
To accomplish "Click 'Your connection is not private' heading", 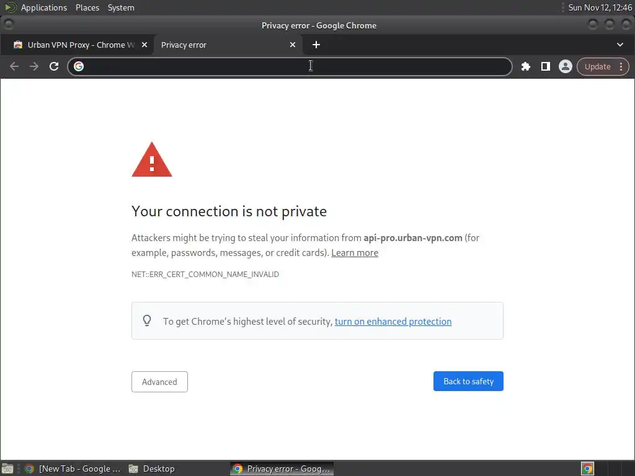I will 229,211.
